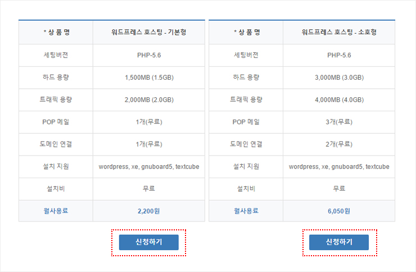Click 무료 설치비 value in 기본형 table
The image size is (416, 272).
[149, 188]
